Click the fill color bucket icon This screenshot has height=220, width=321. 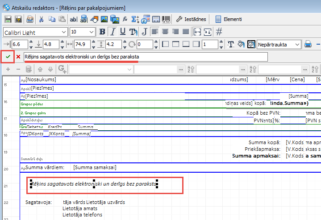click(x=241, y=44)
